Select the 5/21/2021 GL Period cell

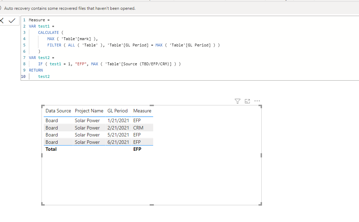118,135
